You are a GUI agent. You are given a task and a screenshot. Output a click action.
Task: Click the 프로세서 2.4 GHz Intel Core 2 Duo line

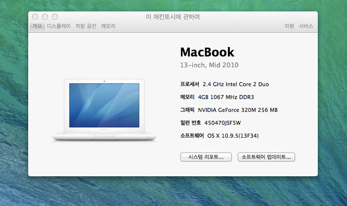click(224, 84)
